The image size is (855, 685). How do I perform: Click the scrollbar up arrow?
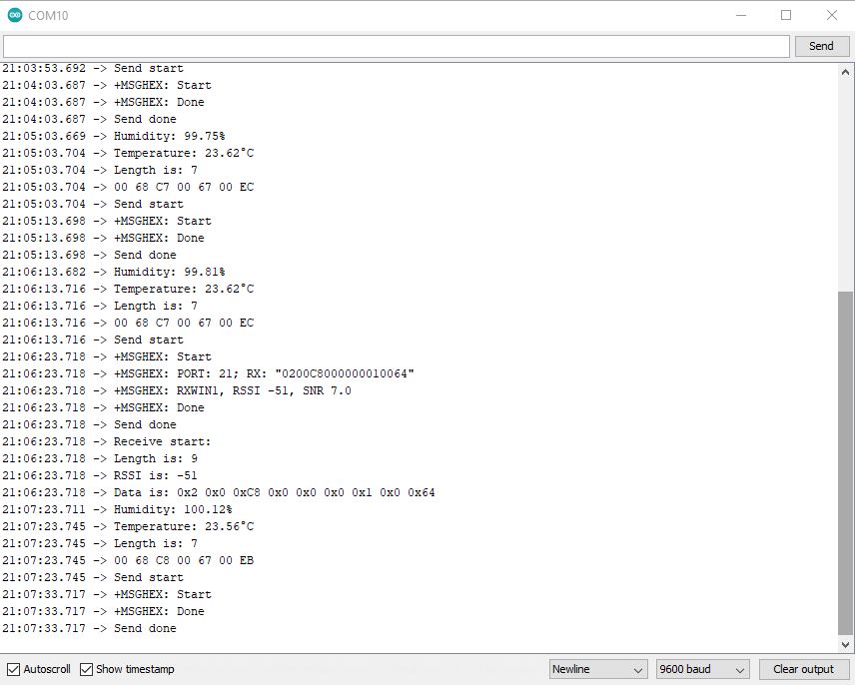pyautogui.click(x=846, y=71)
